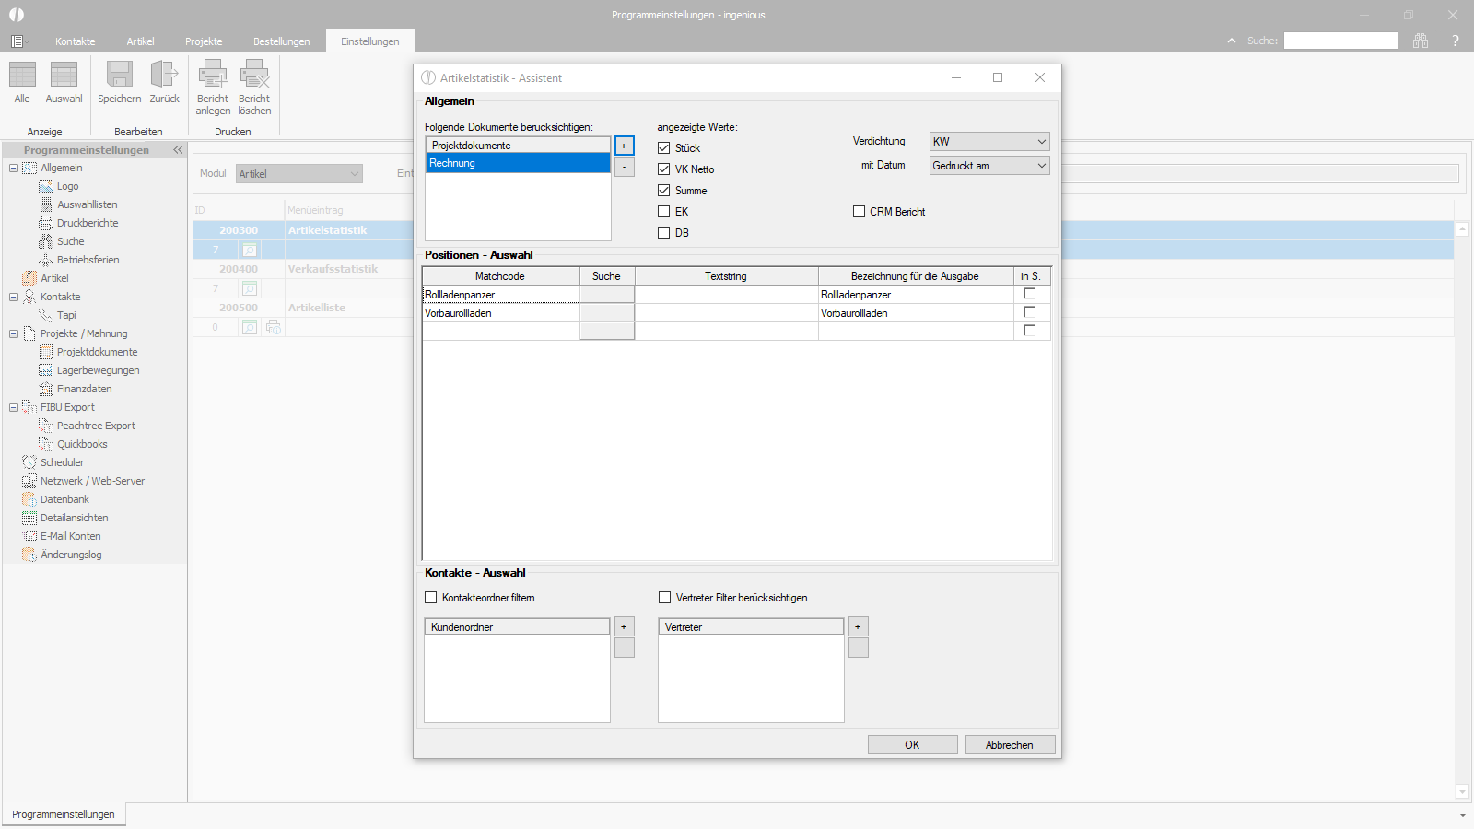
Task: Open the Modul Artikel dropdown
Action: (x=299, y=173)
